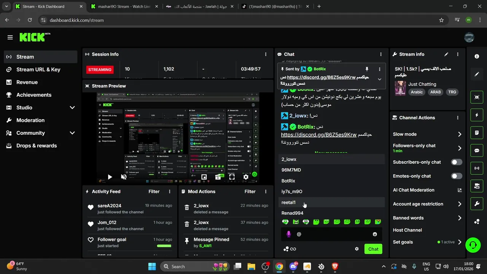Expand the pinned message chevron
The image size is (487, 274).
379,79
